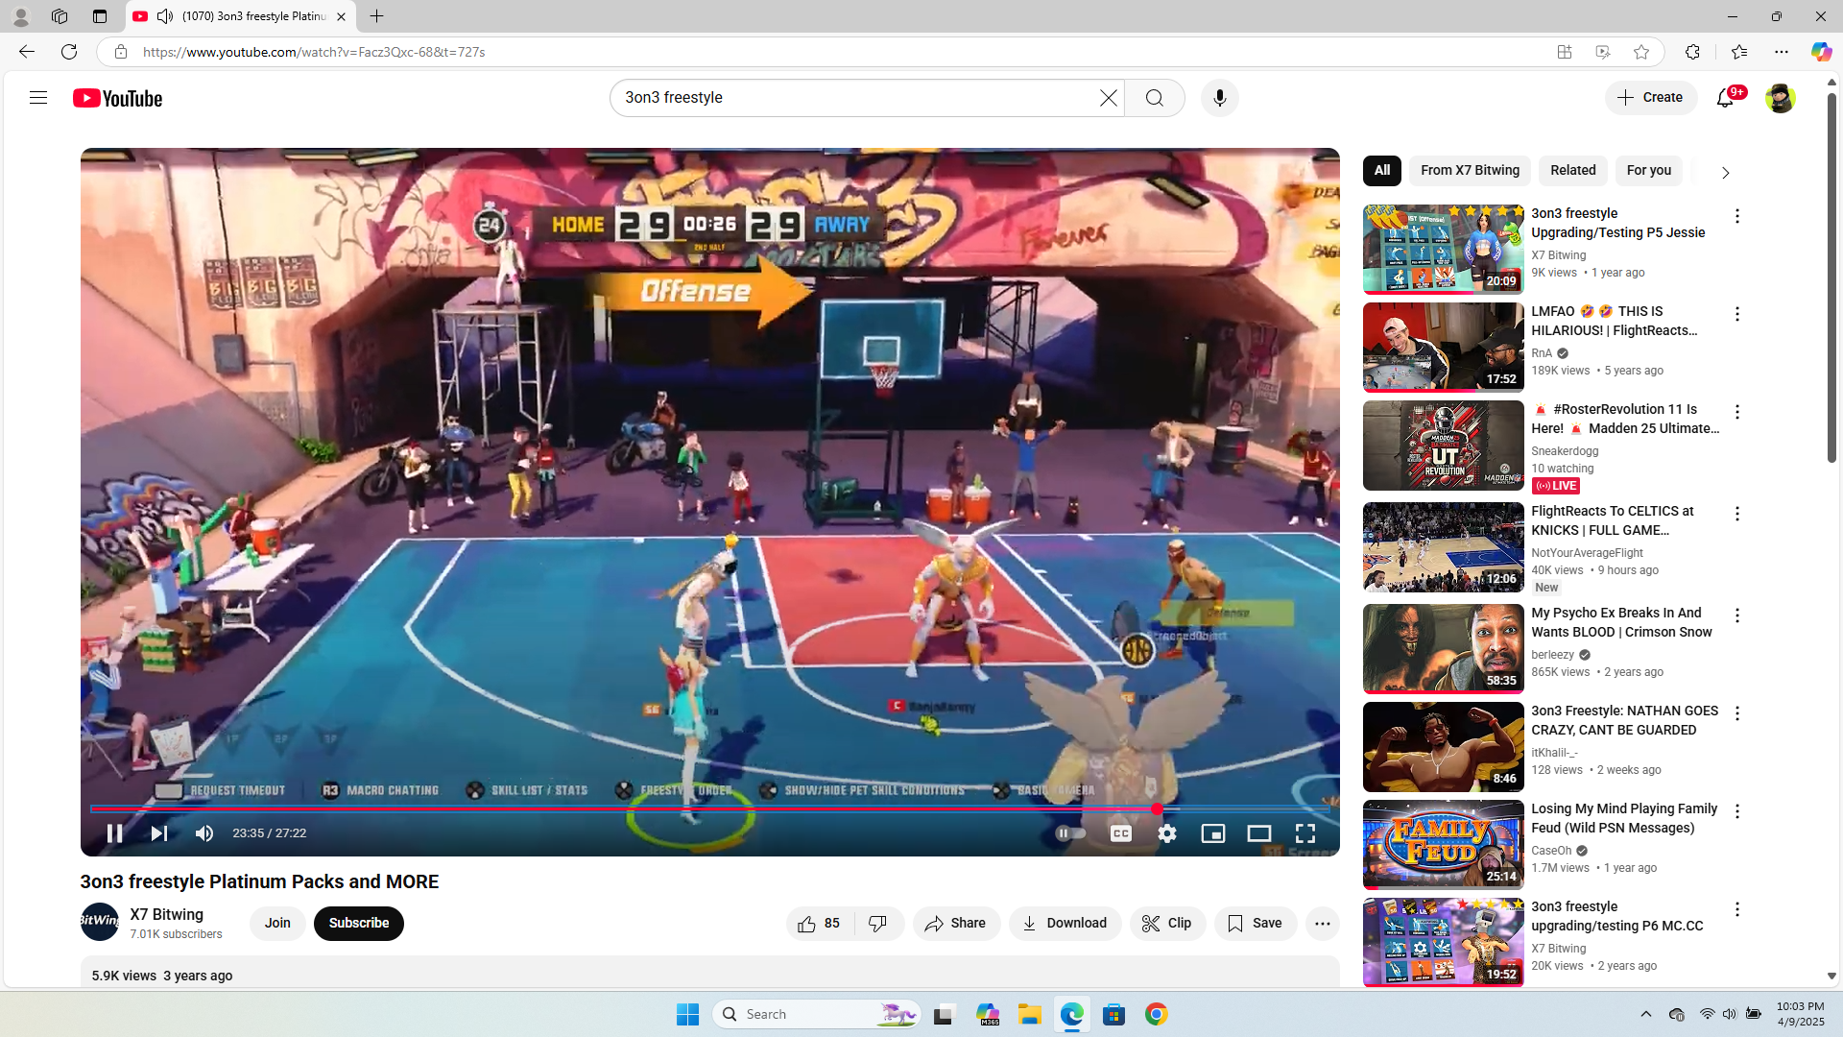Add this page to favorites

pos(1641,52)
